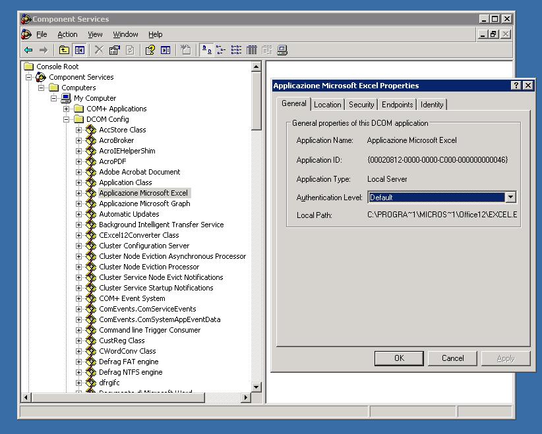Switch to List view icon
Image resolution: width=542 pixels, height=434 pixels.
(236, 51)
